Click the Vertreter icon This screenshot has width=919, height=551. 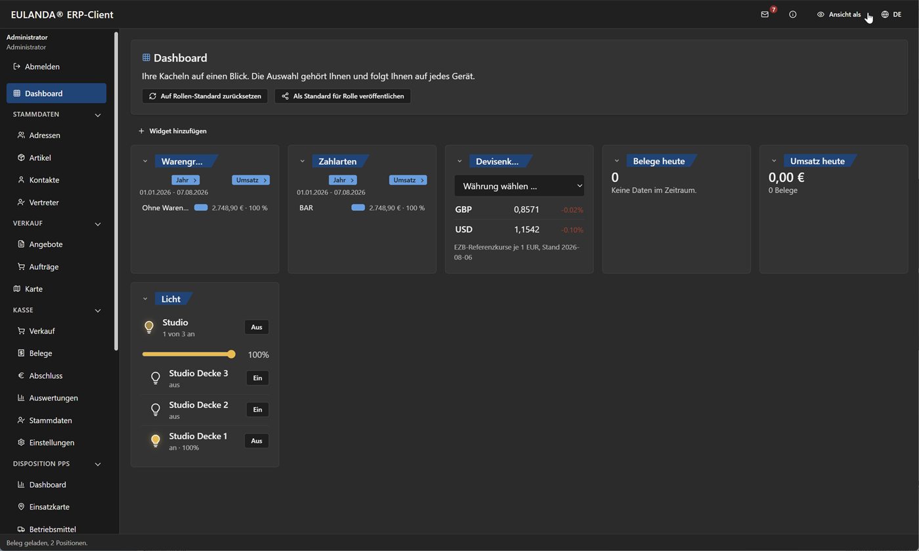tap(21, 202)
